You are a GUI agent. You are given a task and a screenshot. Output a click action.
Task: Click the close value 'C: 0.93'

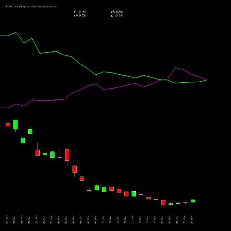80,12
